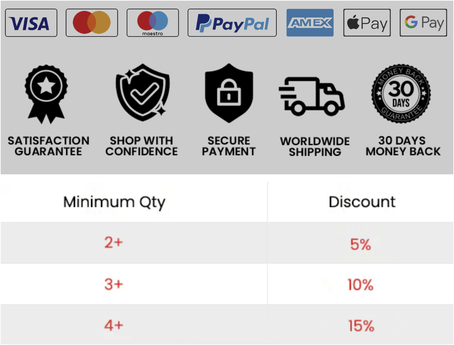Image resolution: width=454 pixels, height=345 pixels.
Task: Click the worldwide shipping truck icon
Action: coord(312,96)
